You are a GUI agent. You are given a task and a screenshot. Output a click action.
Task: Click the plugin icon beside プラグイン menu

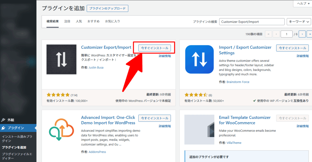[3, 128]
